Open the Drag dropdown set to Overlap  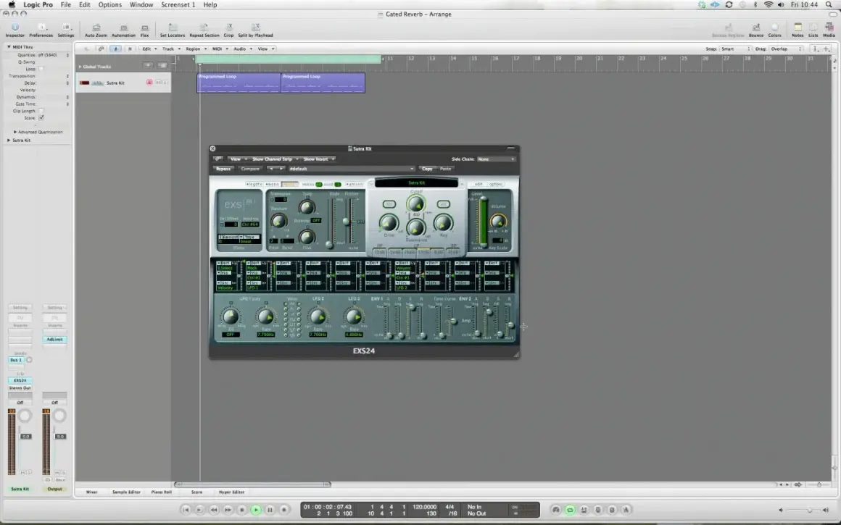786,49
